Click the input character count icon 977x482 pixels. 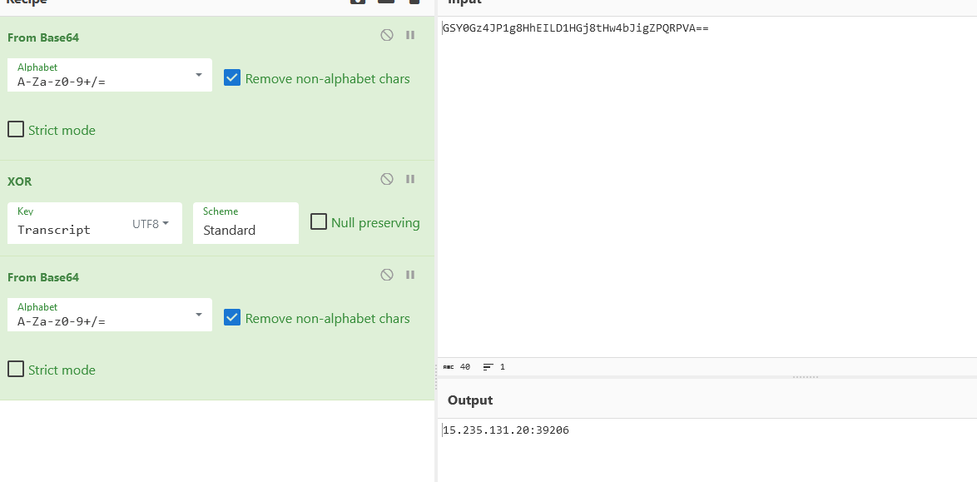coord(449,367)
